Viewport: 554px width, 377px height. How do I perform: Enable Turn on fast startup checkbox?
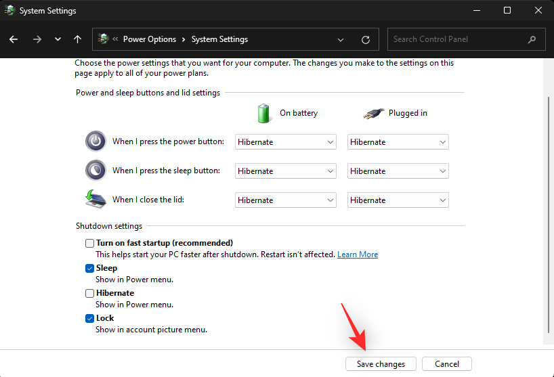click(x=90, y=243)
